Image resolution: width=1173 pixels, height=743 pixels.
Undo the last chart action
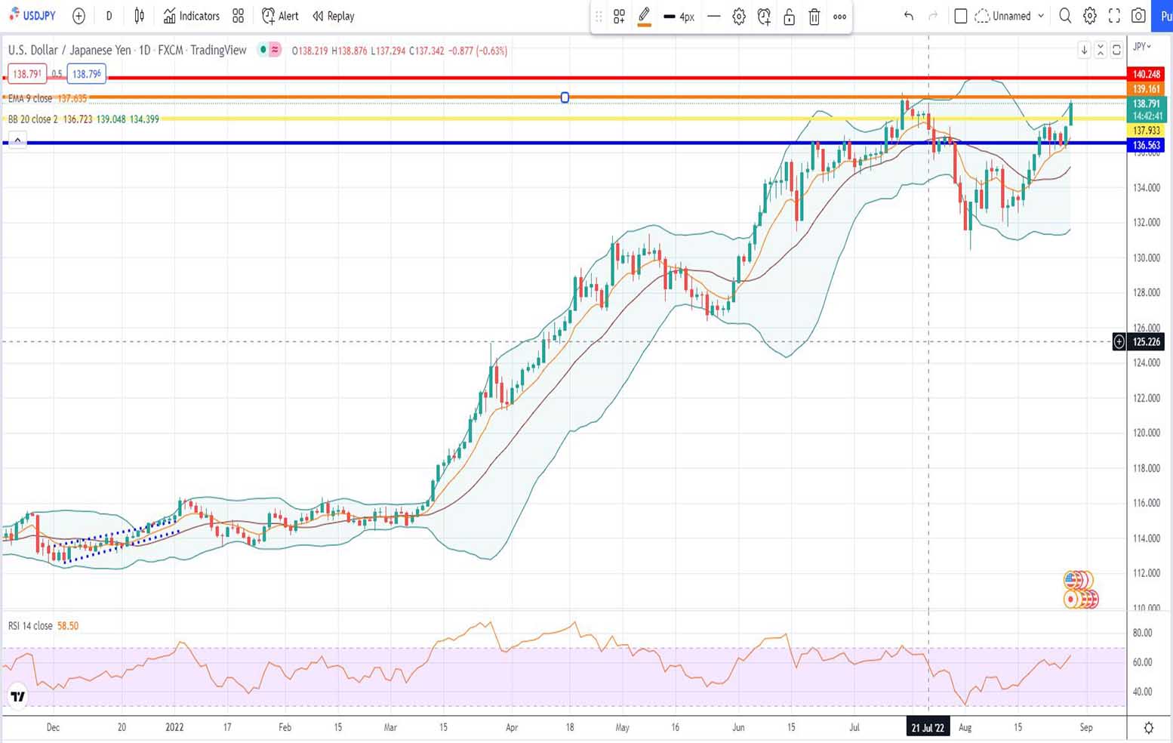(909, 16)
